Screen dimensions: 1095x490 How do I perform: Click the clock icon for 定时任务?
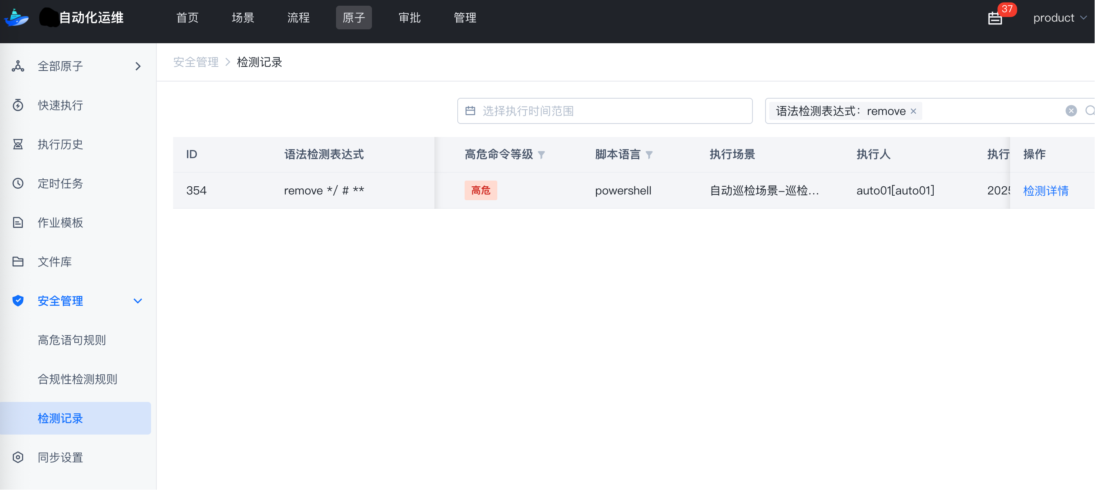(18, 183)
